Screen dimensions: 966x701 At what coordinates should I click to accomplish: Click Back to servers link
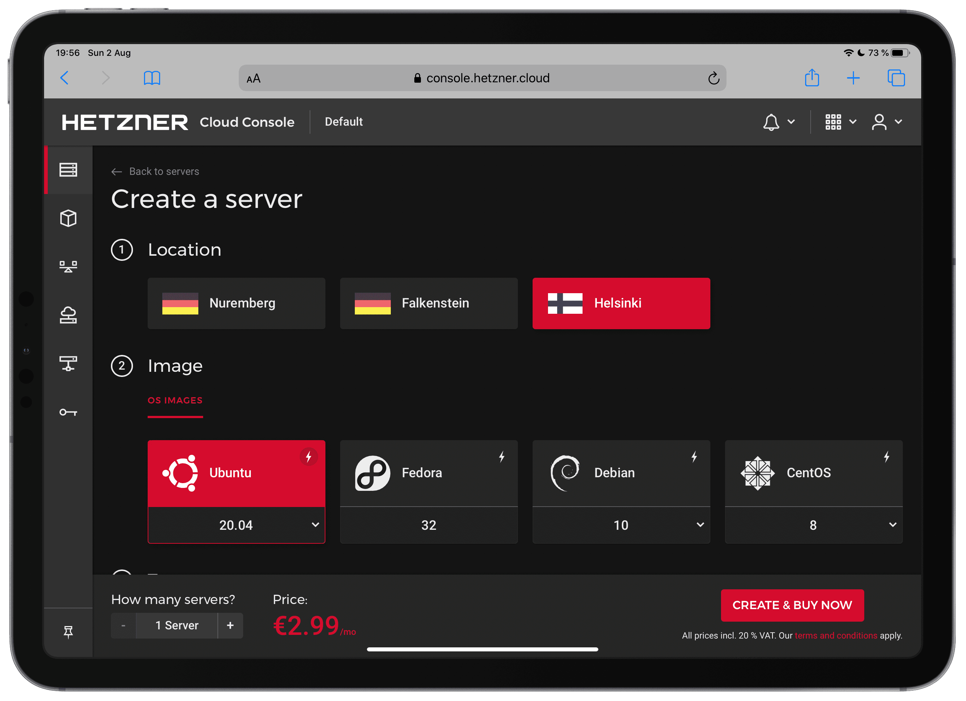point(155,171)
